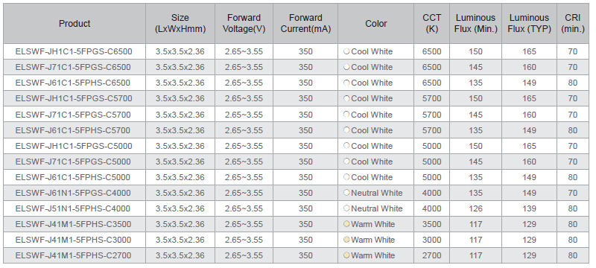The height and width of the screenshot is (268, 596).
Task: Click the Warm White circle for ELSWF-J41M1-5FPHS-C3000
Action: pyautogui.click(x=346, y=240)
